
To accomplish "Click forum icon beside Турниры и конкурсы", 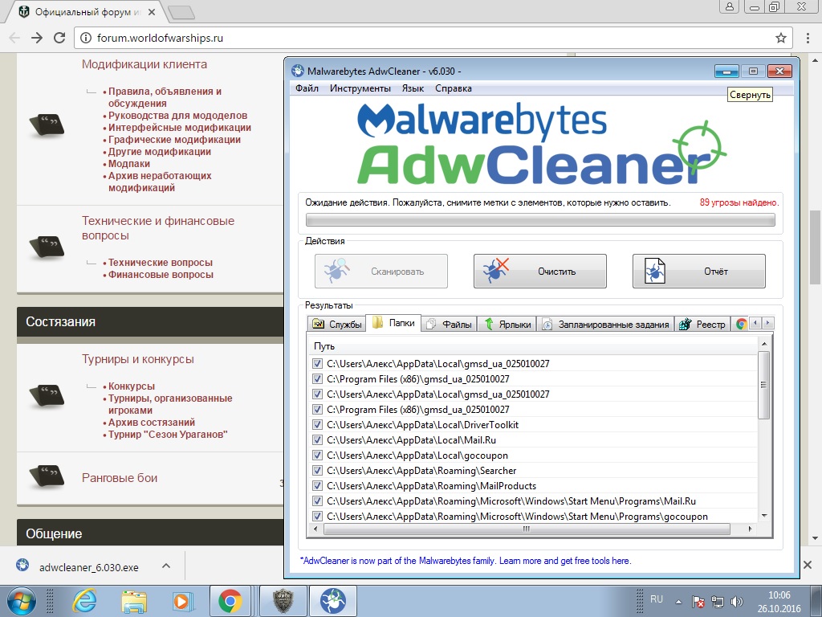I will [47, 395].
